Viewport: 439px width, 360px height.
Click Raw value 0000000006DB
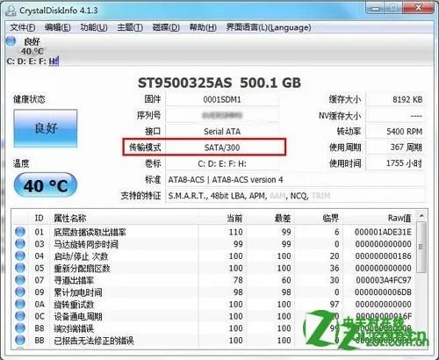383,292
